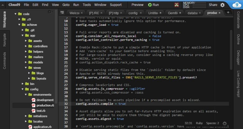
Task: Switch to the config tab
Action: tap(133, 13)
